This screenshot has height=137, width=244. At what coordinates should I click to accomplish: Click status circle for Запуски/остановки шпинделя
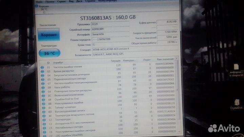click(x=42, y=76)
